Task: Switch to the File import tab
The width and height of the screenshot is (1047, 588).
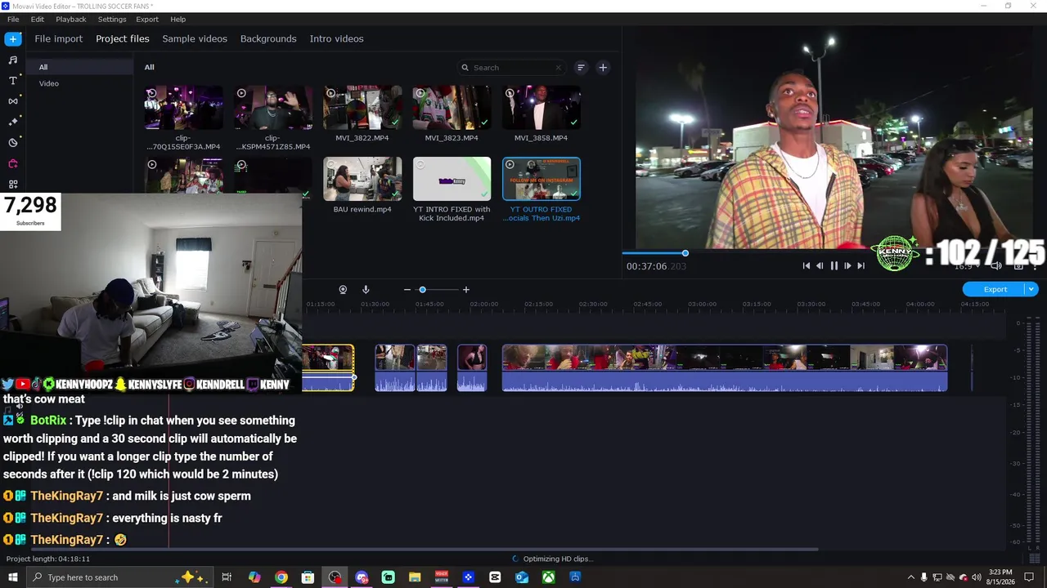Action: click(x=59, y=38)
